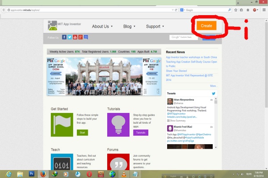The image size is (268, 178).
Task: Click the green Start button
Action: point(82,133)
